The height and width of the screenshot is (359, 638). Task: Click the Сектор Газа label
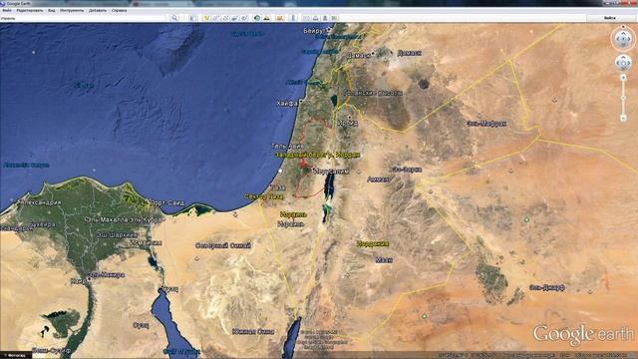tap(263, 196)
